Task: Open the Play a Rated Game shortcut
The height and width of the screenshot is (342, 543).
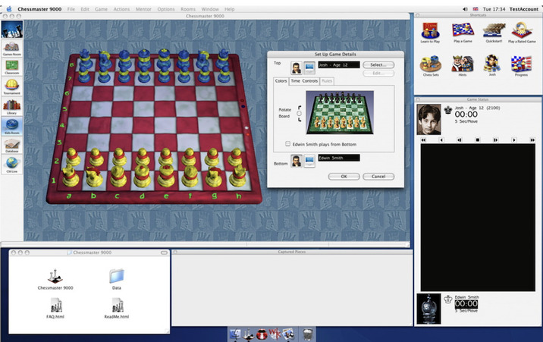Action: coord(521,31)
